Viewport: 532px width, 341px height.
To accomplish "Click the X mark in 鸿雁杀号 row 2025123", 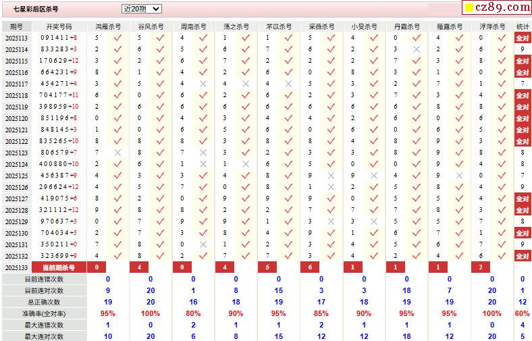I will click(118, 153).
